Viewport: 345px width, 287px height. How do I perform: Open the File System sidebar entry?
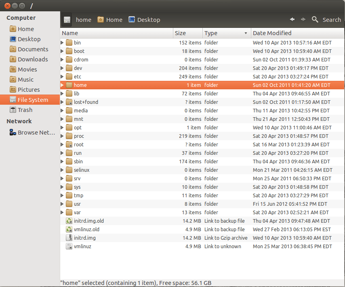(28, 99)
